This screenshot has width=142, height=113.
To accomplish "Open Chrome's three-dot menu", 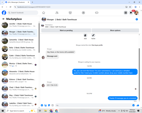I will (x=139, y=7).
